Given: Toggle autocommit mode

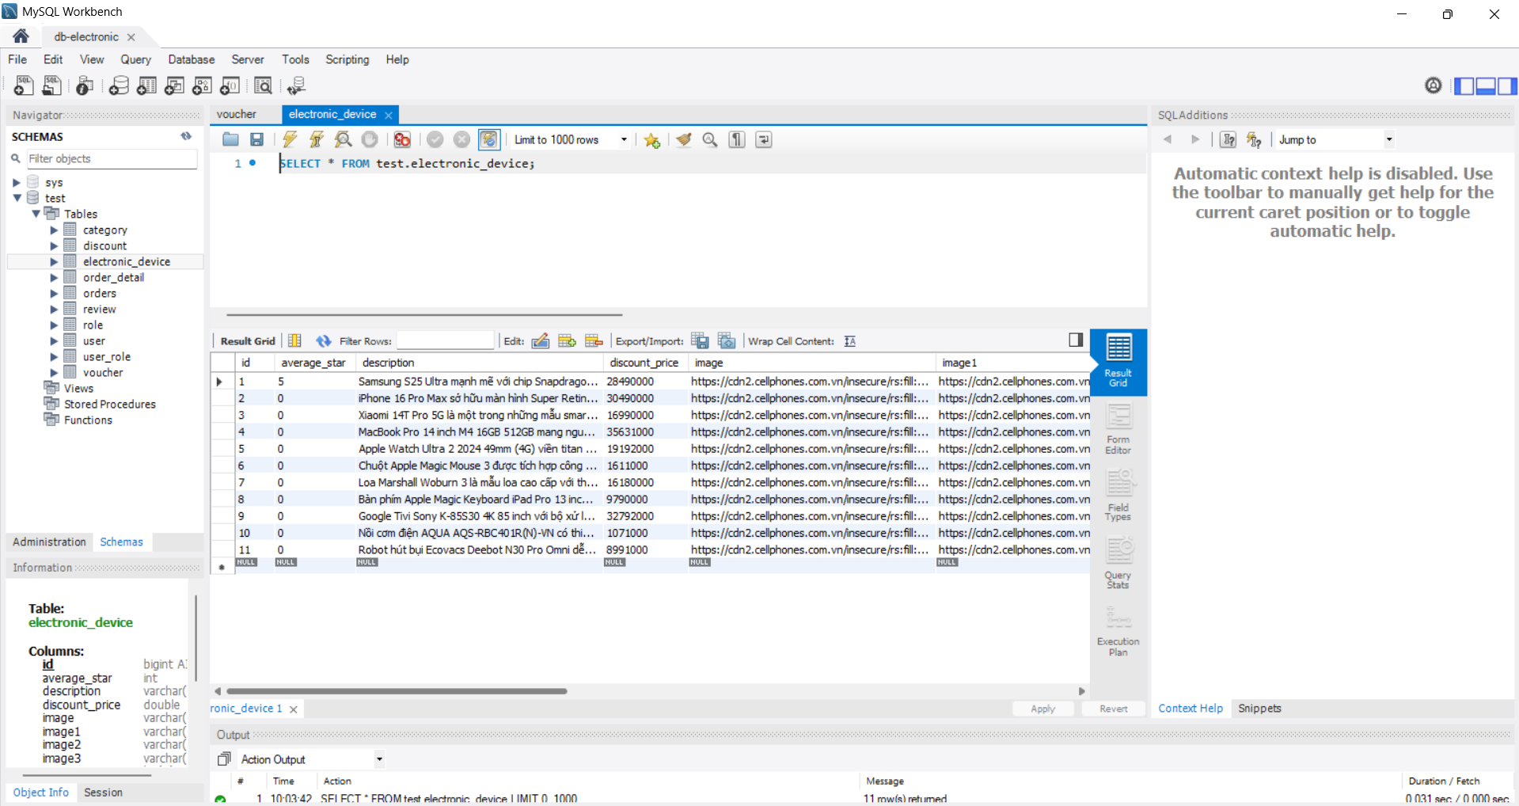Looking at the screenshot, I should pos(489,139).
